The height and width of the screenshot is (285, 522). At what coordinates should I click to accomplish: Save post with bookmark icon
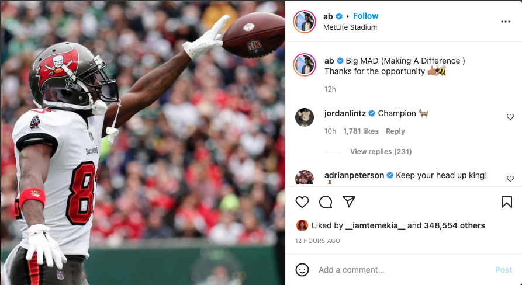pos(506,202)
